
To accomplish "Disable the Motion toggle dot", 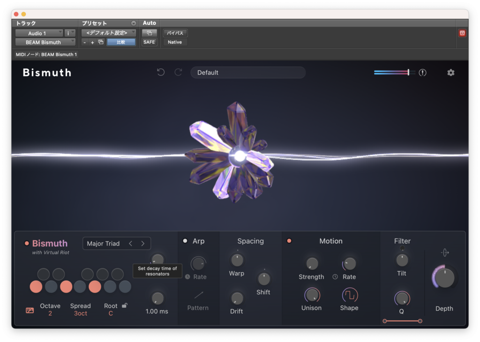I will click(x=289, y=241).
